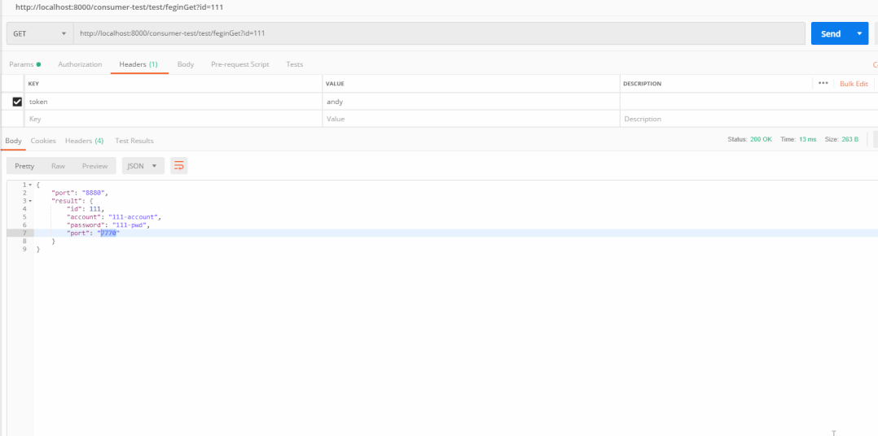Click the KEY column header
Screen dimensions: 878x436
(x=33, y=84)
